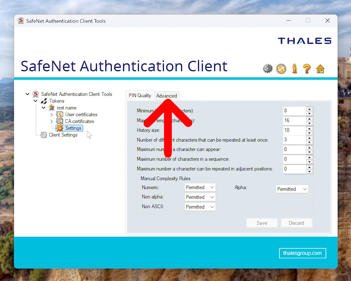Switch to the Advanced tab
Viewport: 351px width, 281px height.
click(x=166, y=96)
